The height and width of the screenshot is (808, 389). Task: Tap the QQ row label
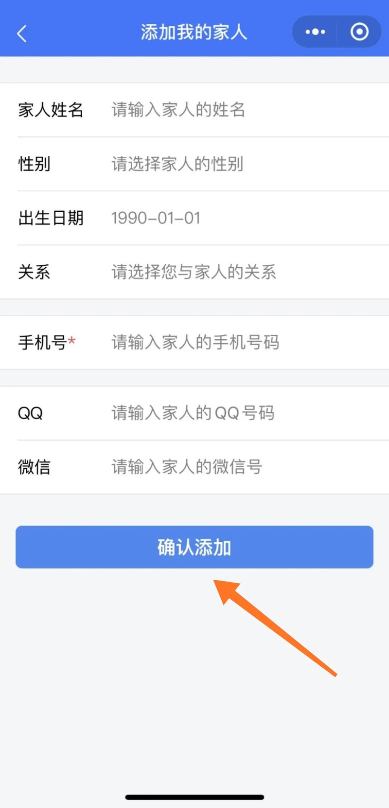point(30,413)
